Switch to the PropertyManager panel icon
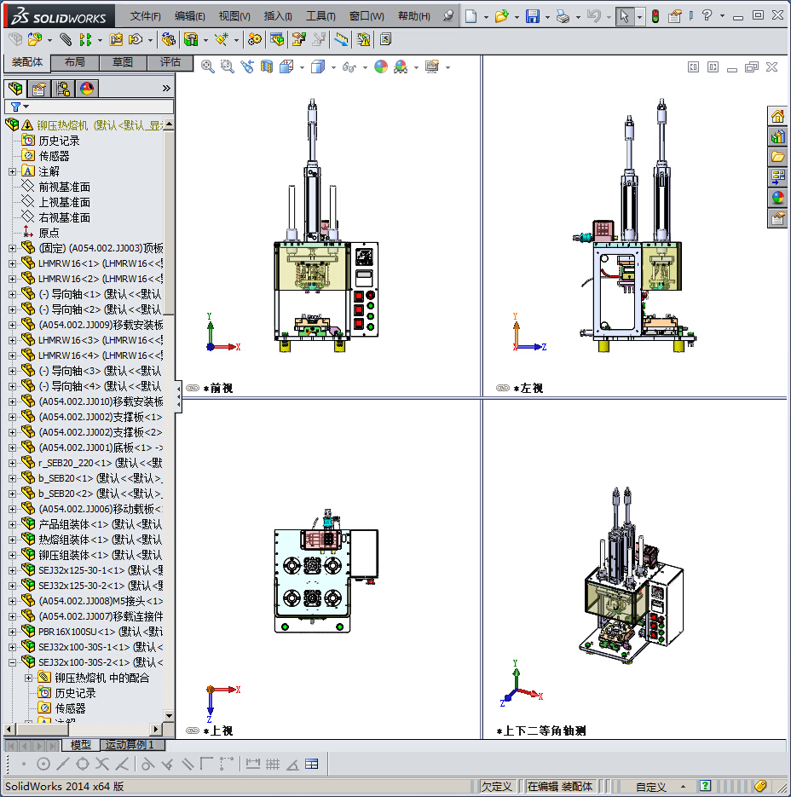This screenshot has height=797, width=791. click(x=38, y=89)
